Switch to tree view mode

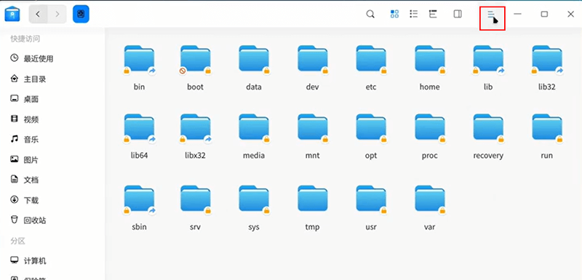[433, 14]
